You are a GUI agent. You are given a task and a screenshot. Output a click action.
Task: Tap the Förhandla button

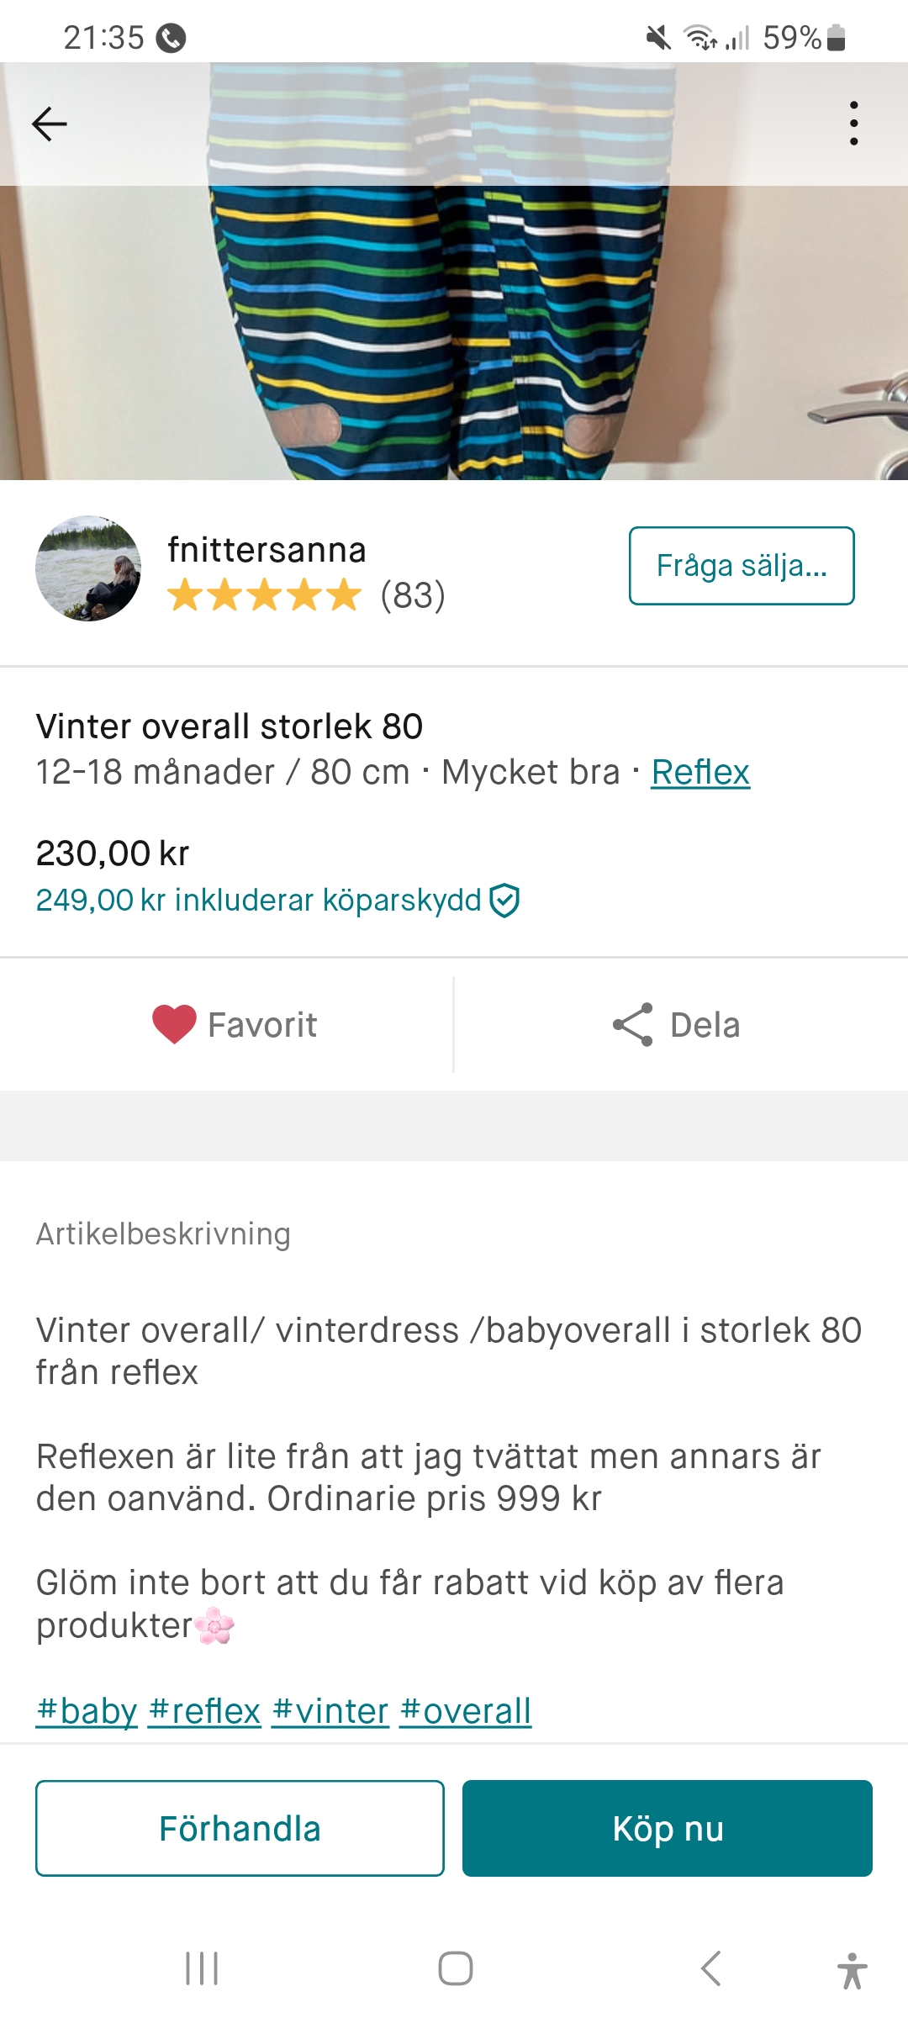pos(240,1828)
